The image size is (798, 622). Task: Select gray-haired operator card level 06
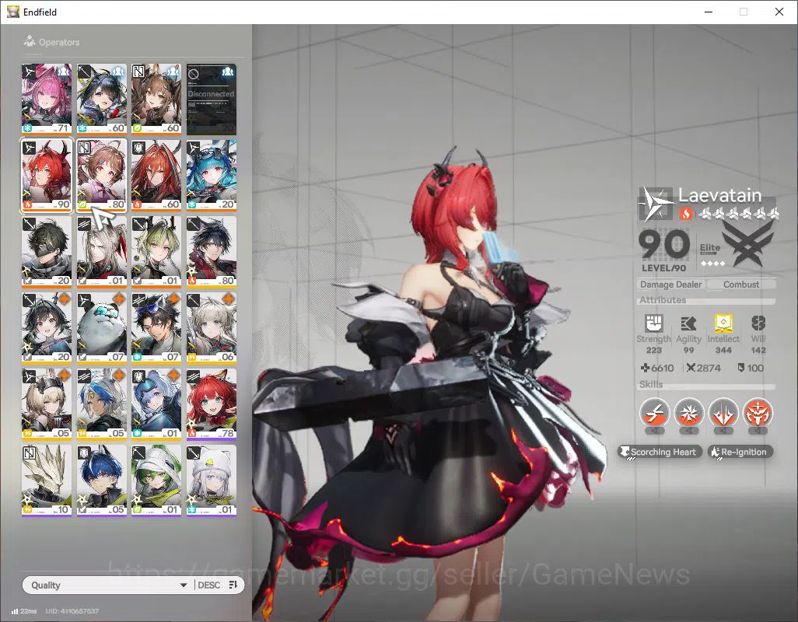(x=212, y=327)
